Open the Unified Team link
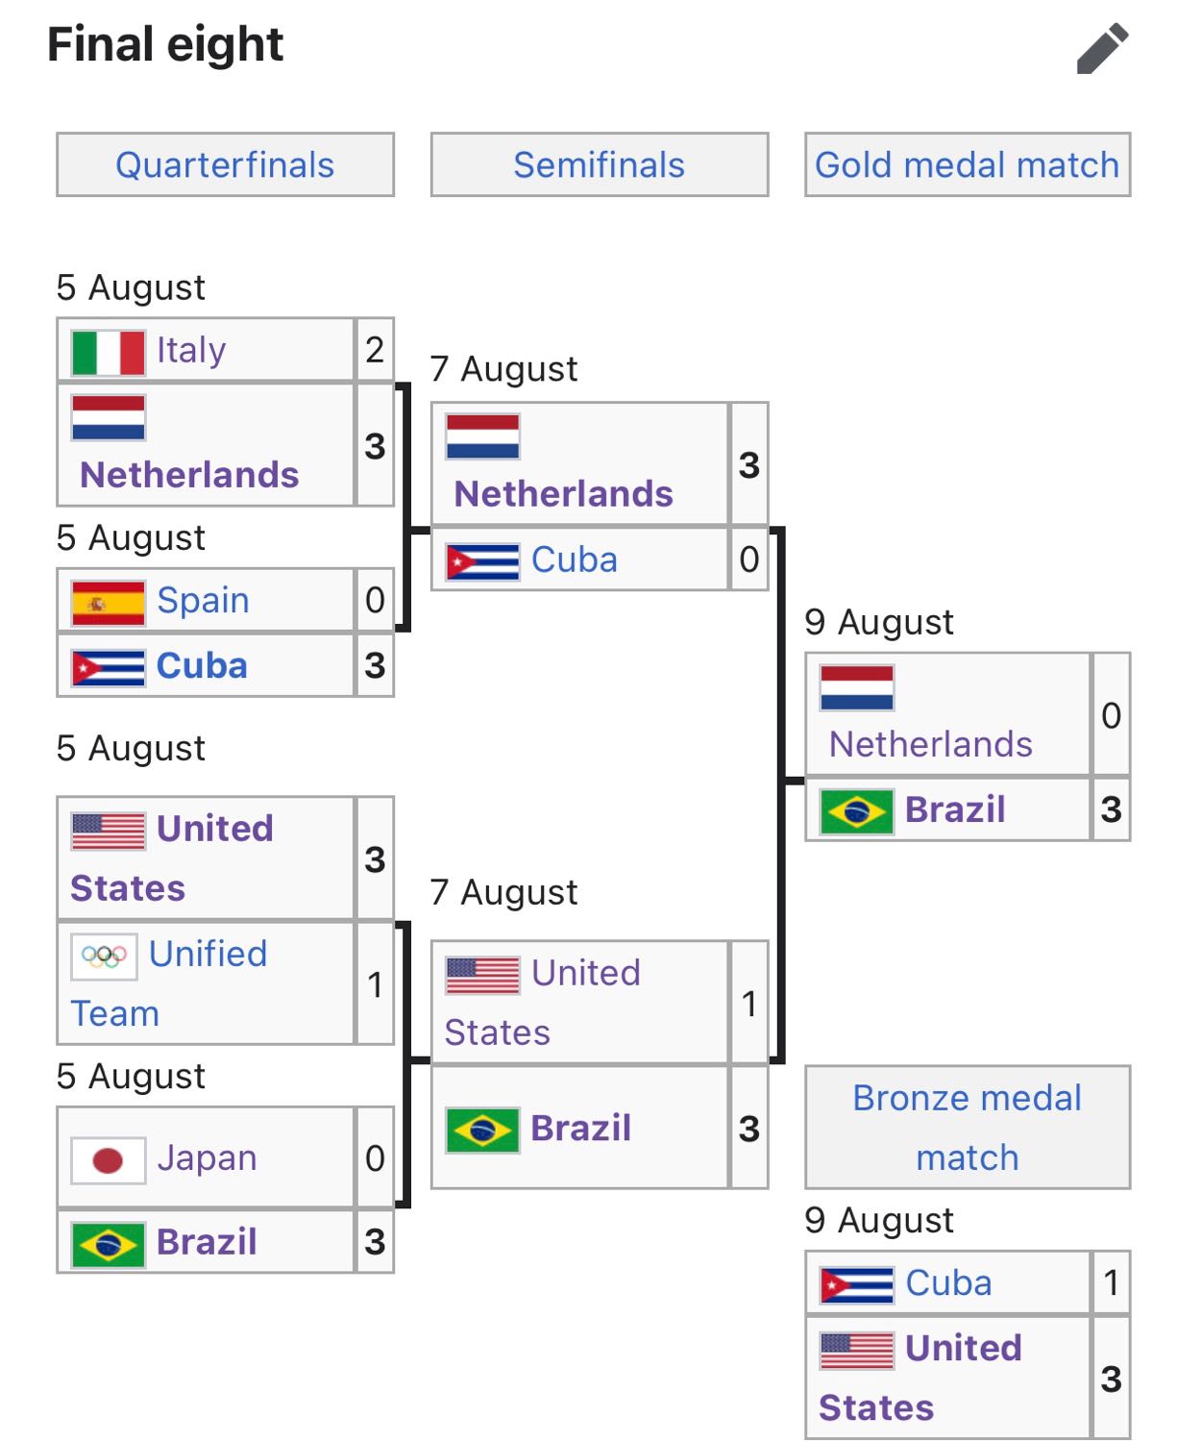The image size is (1177, 1442). 168,983
